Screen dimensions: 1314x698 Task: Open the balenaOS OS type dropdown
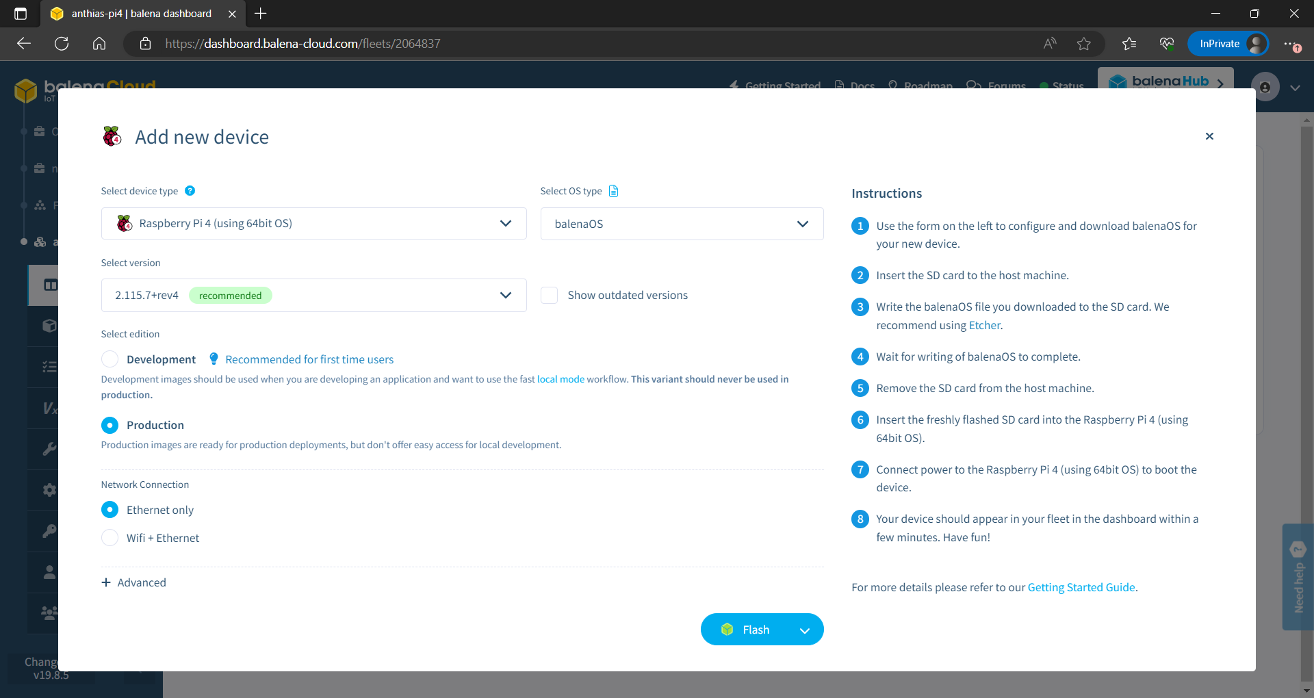click(682, 224)
